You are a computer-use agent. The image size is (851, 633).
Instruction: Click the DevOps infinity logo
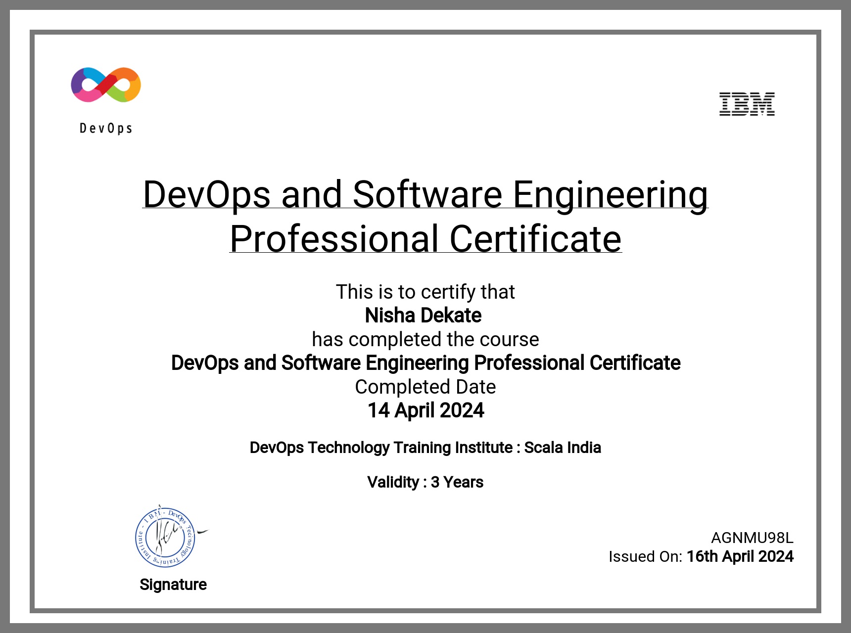point(106,85)
